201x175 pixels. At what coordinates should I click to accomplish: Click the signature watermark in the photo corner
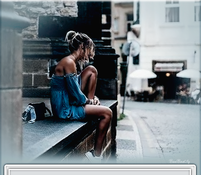179,161
